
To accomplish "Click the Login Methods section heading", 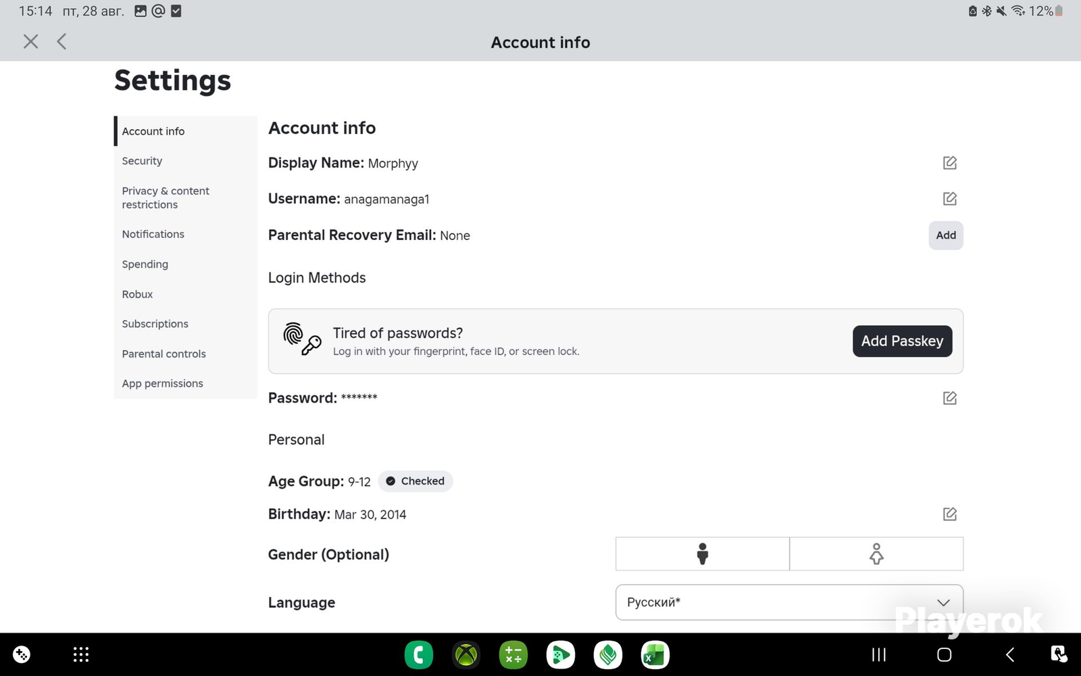I will click(x=317, y=278).
